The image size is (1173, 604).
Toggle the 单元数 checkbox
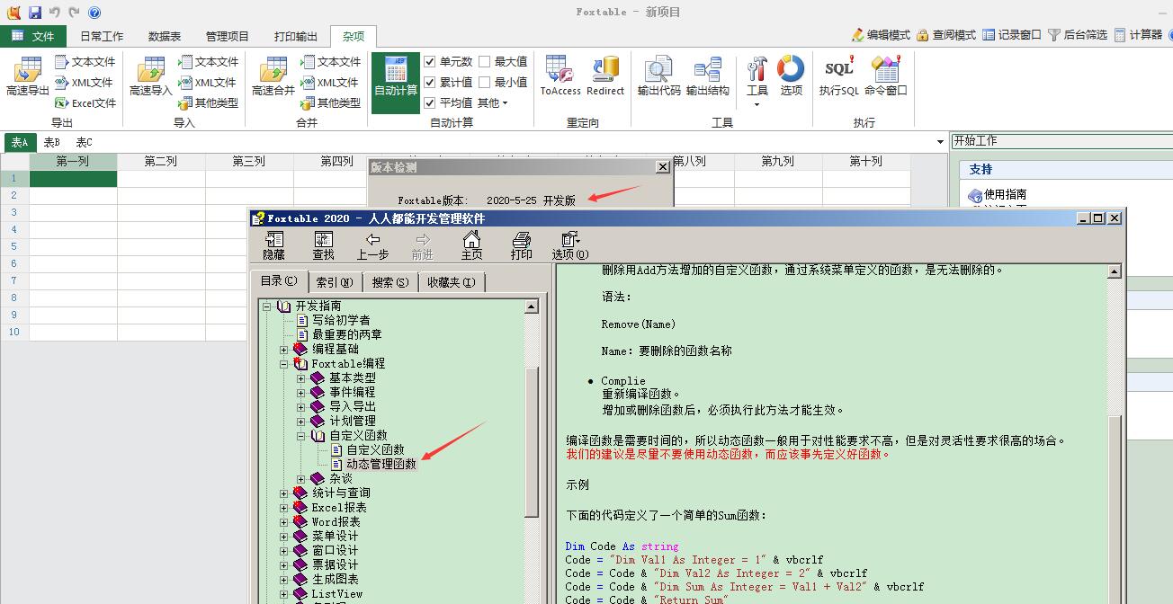pos(430,62)
